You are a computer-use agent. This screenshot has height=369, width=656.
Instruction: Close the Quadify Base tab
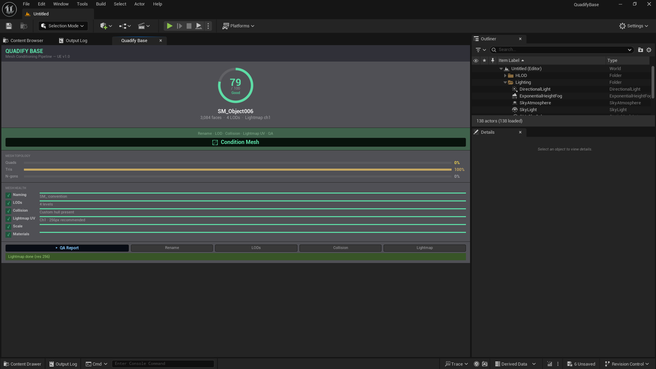pyautogui.click(x=161, y=41)
